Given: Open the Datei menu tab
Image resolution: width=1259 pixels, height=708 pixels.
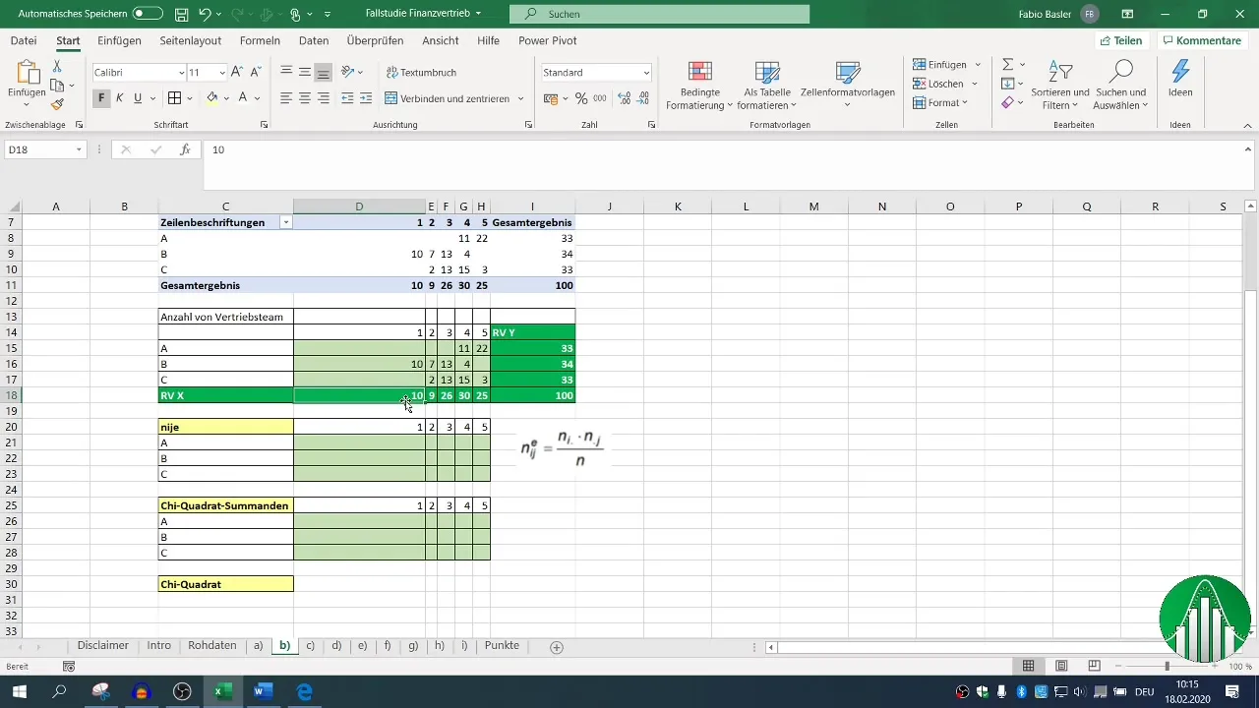Looking at the screenshot, I should [x=24, y=41].
